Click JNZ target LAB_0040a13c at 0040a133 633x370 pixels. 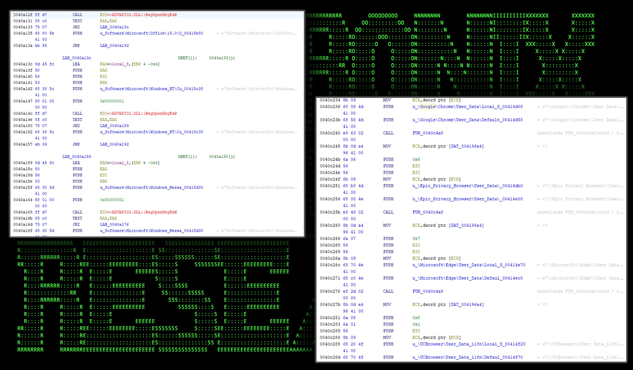pos(114,27)
